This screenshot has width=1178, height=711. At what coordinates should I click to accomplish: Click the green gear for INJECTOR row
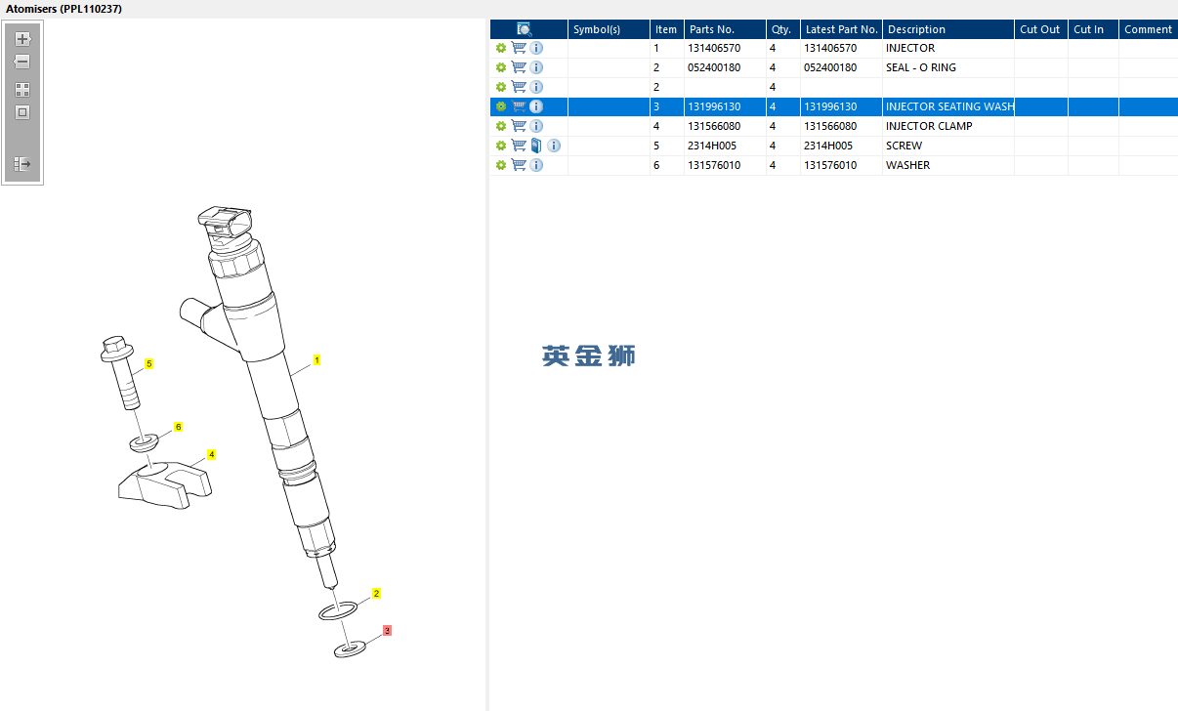501,48
